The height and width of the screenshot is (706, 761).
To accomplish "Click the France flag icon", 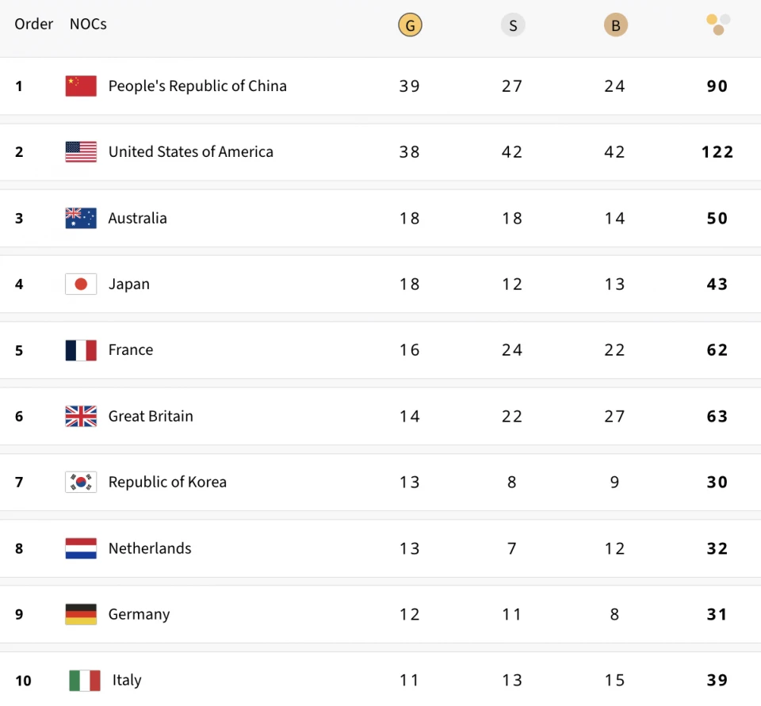I will tap(81, 350).
